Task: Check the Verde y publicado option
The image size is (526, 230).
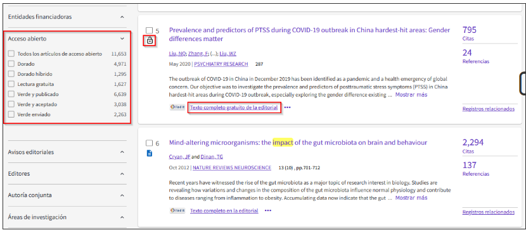Action: (11, 94)
